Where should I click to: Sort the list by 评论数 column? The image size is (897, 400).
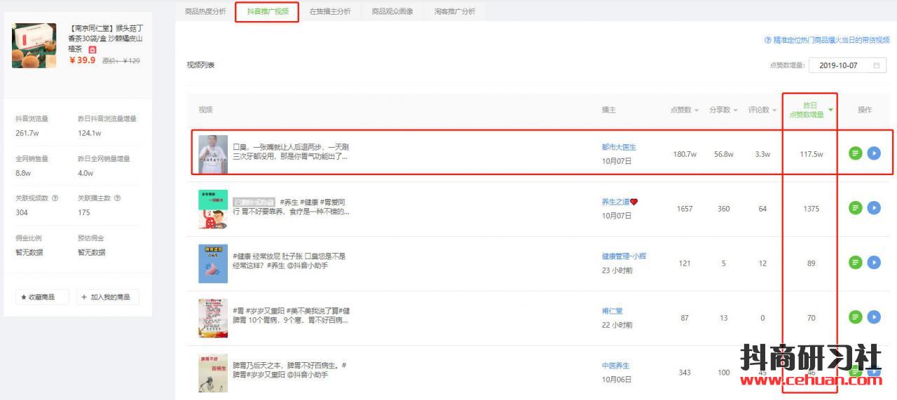click(762, 110)
